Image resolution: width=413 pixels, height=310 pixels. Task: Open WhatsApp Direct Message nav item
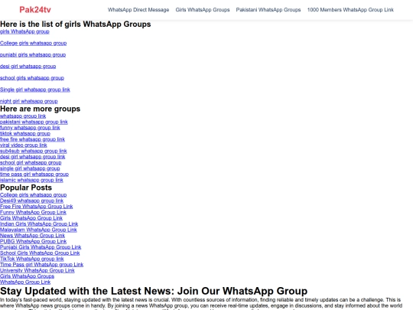tap(138, 10)
